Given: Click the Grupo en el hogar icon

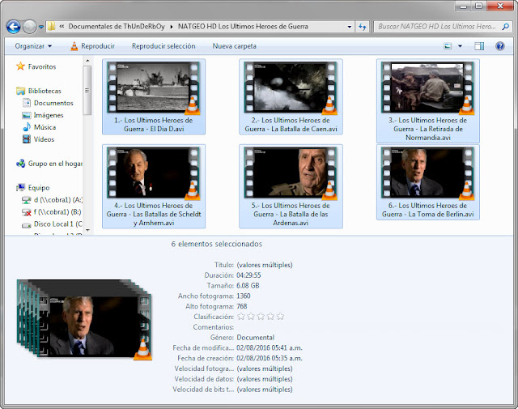Looking at the screenshot, I should [x=20, y=164].
